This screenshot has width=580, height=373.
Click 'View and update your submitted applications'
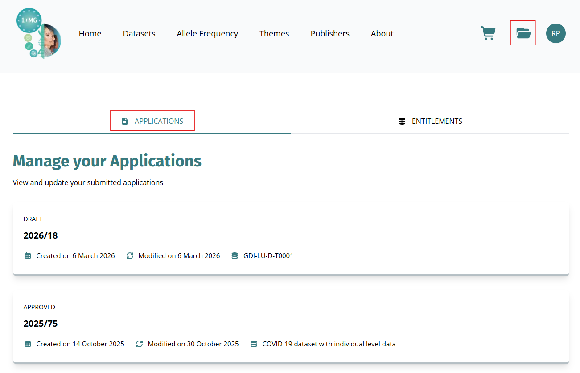click(88, 182)
